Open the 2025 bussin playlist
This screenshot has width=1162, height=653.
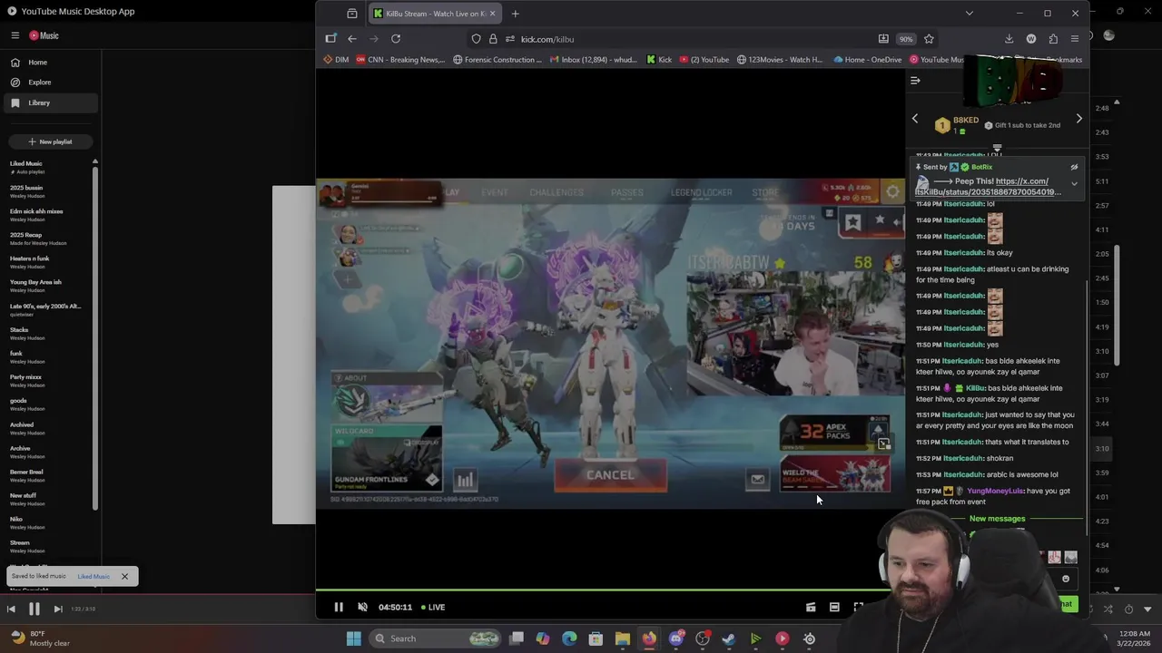coord(45,191)
